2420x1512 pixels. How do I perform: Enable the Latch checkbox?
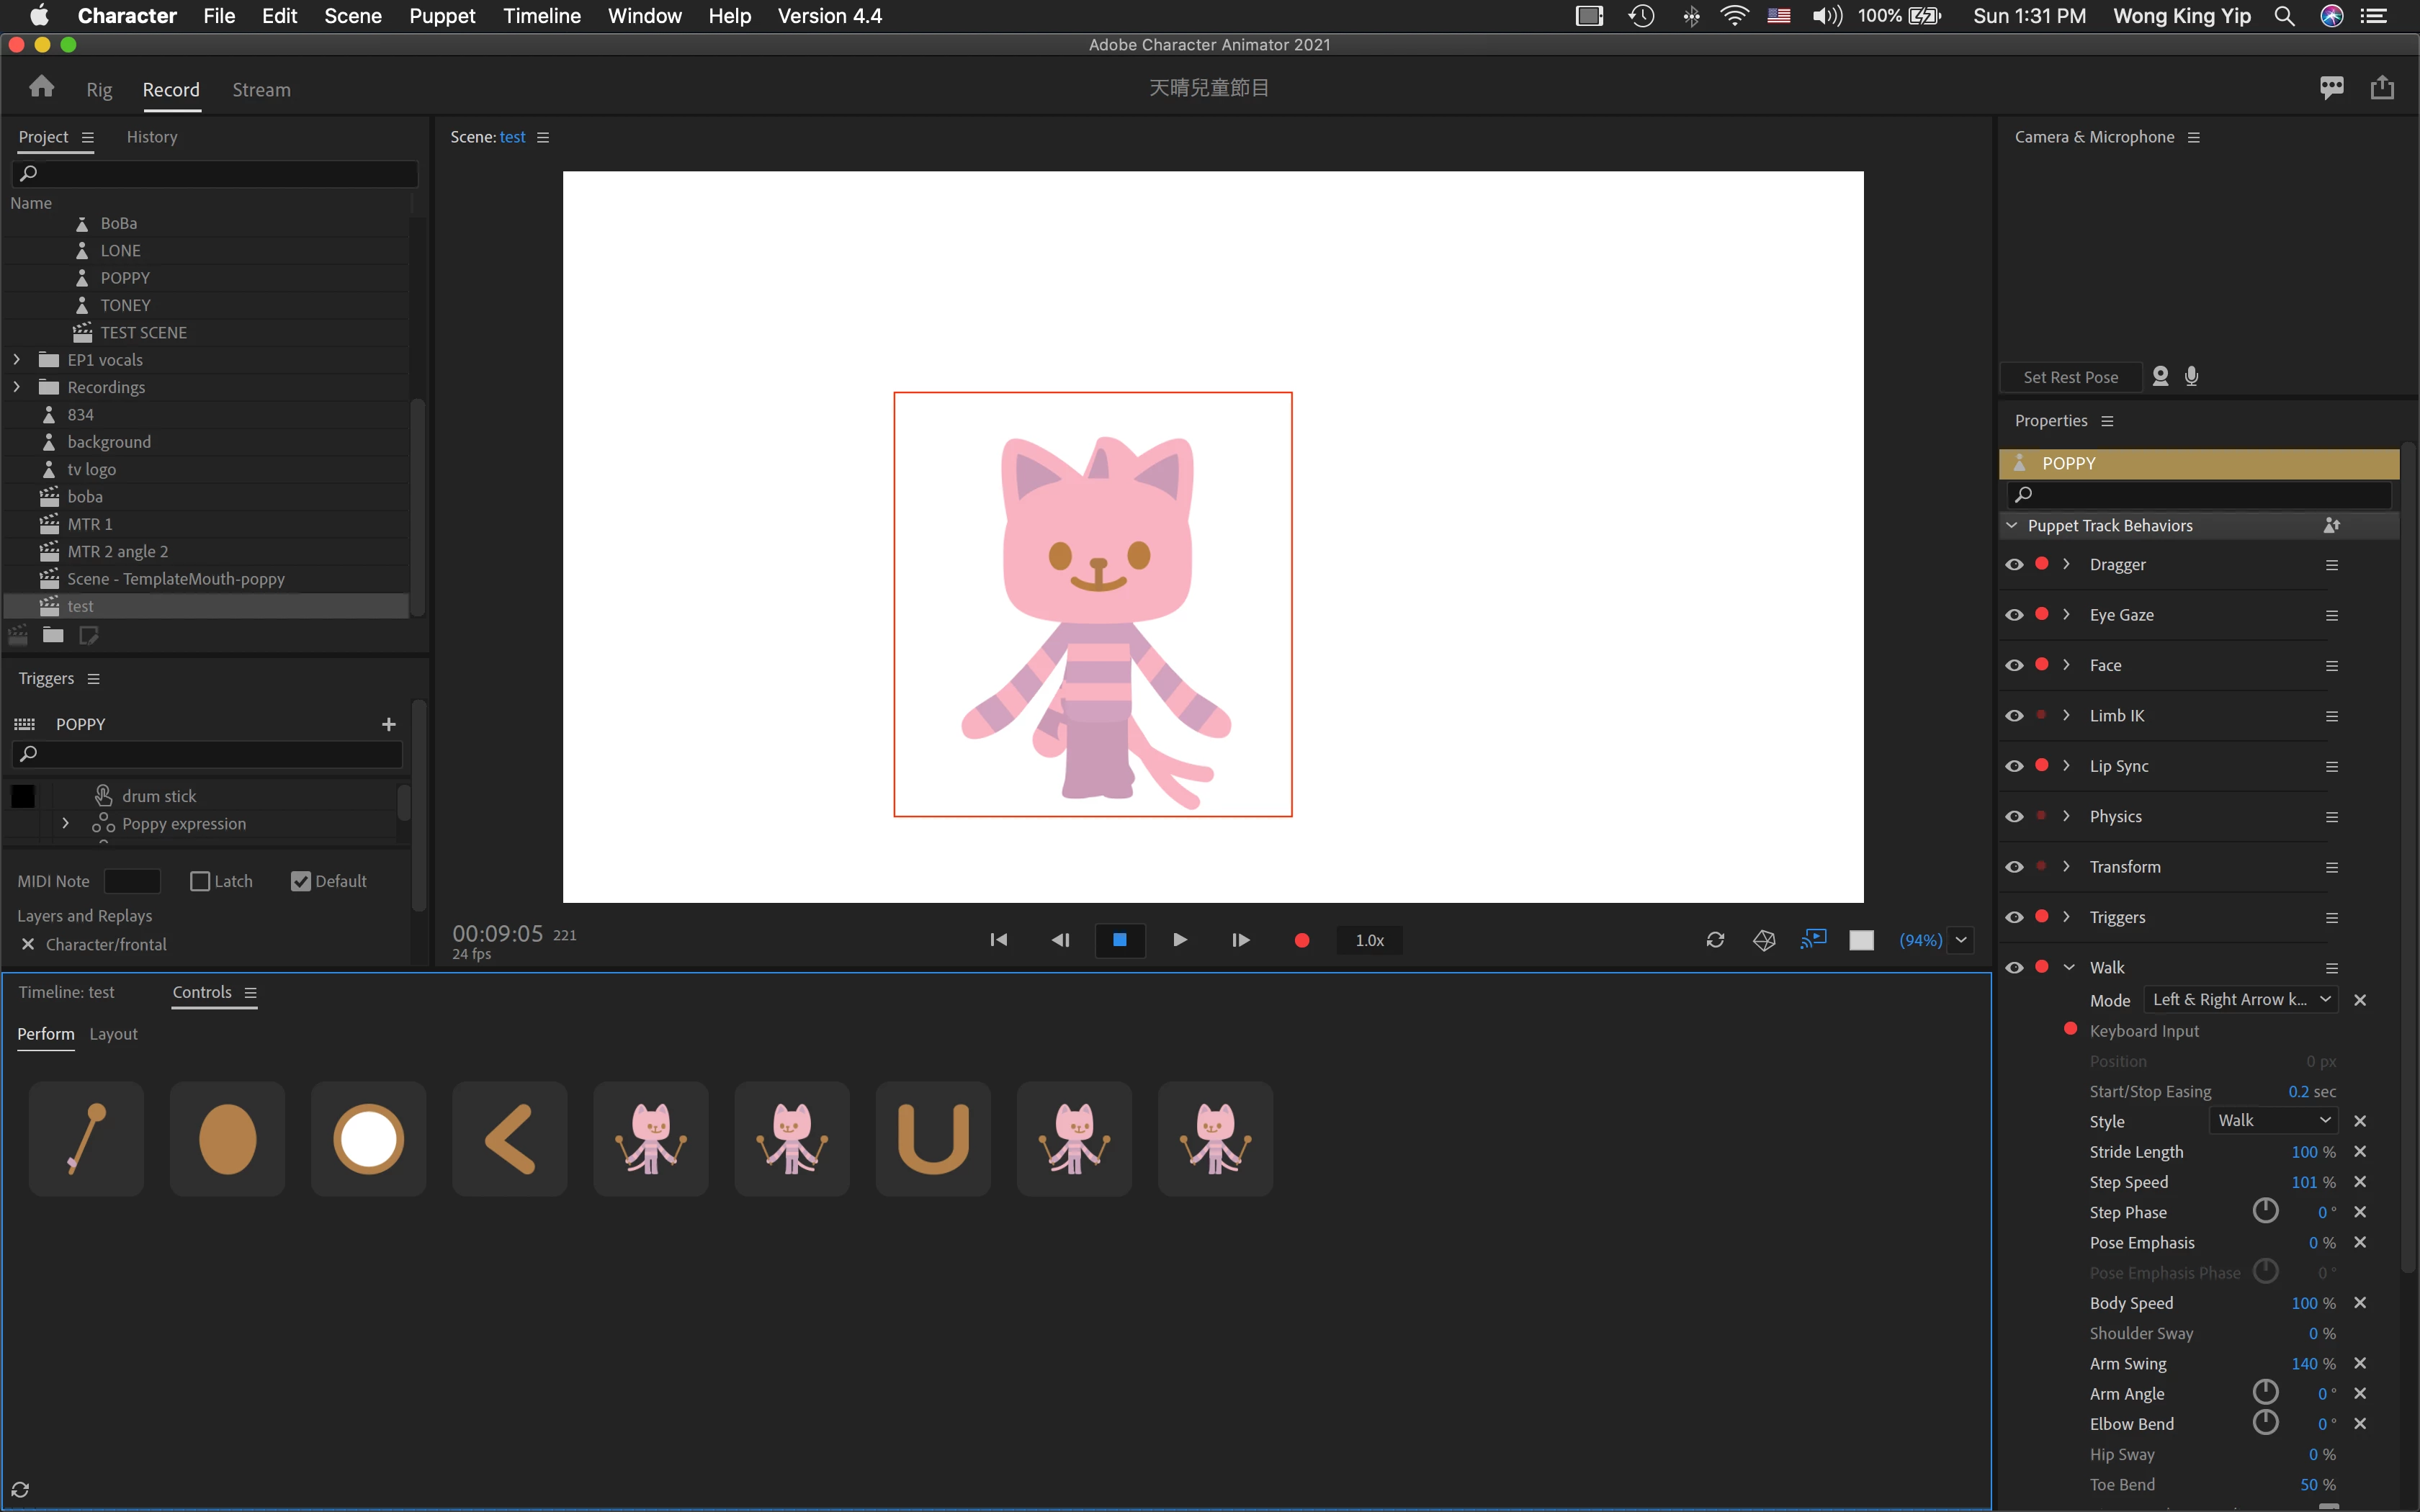coord(200,881)
